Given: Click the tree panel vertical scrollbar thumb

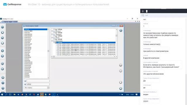Looking at the screenshot, I should point(117,36).
